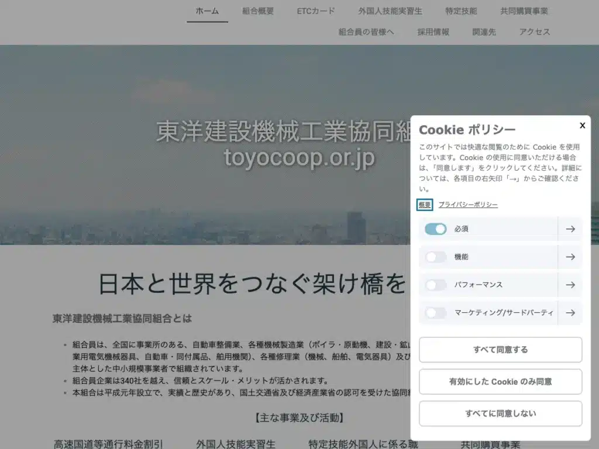Screen dimensions: 599x449
Task: Open the アクセス menu item
Action: (535, 32)
